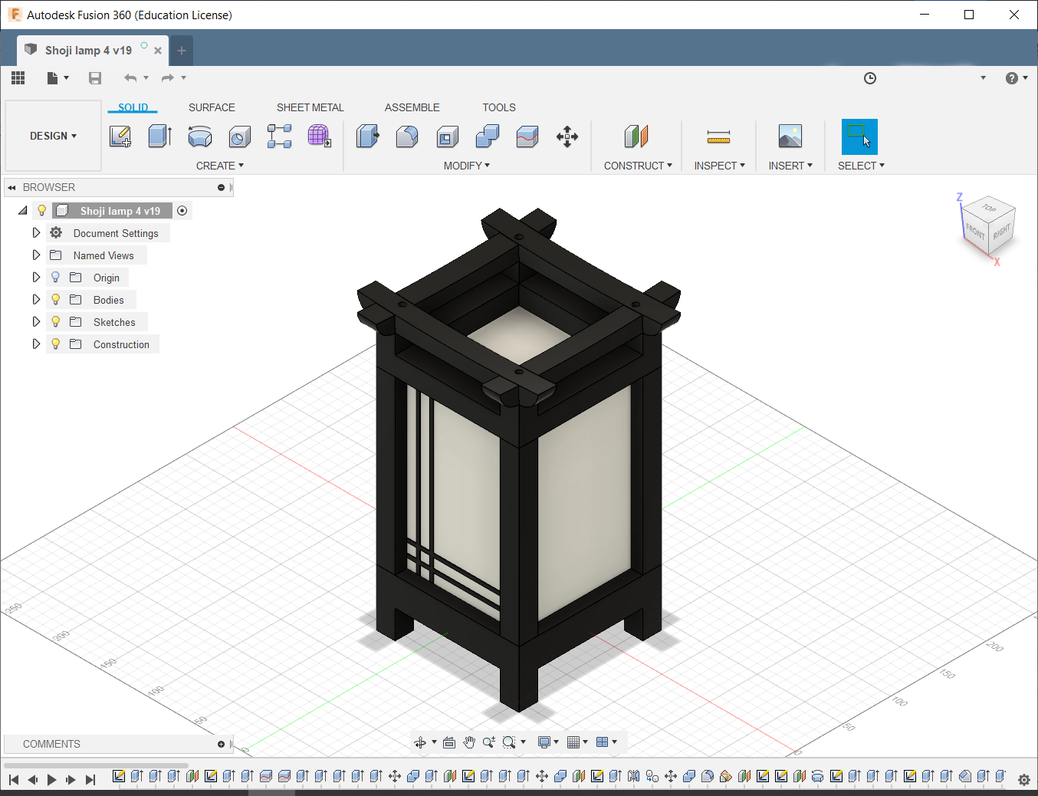
Task: Open timeline settings gear
Action: 1024,780
